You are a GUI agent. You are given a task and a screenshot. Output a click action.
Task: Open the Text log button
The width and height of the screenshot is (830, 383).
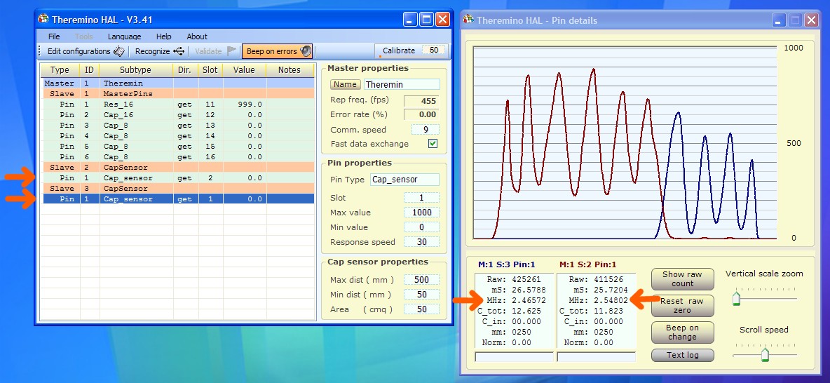pos(682,355)
